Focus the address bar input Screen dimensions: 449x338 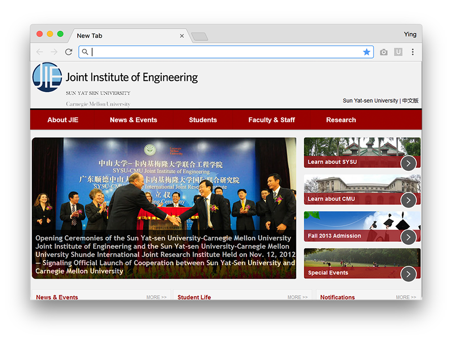pos(226,52)
